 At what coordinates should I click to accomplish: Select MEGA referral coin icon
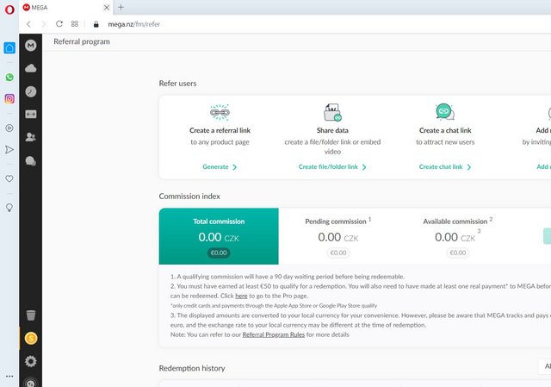pyautogui.click(x=31, y=339)
